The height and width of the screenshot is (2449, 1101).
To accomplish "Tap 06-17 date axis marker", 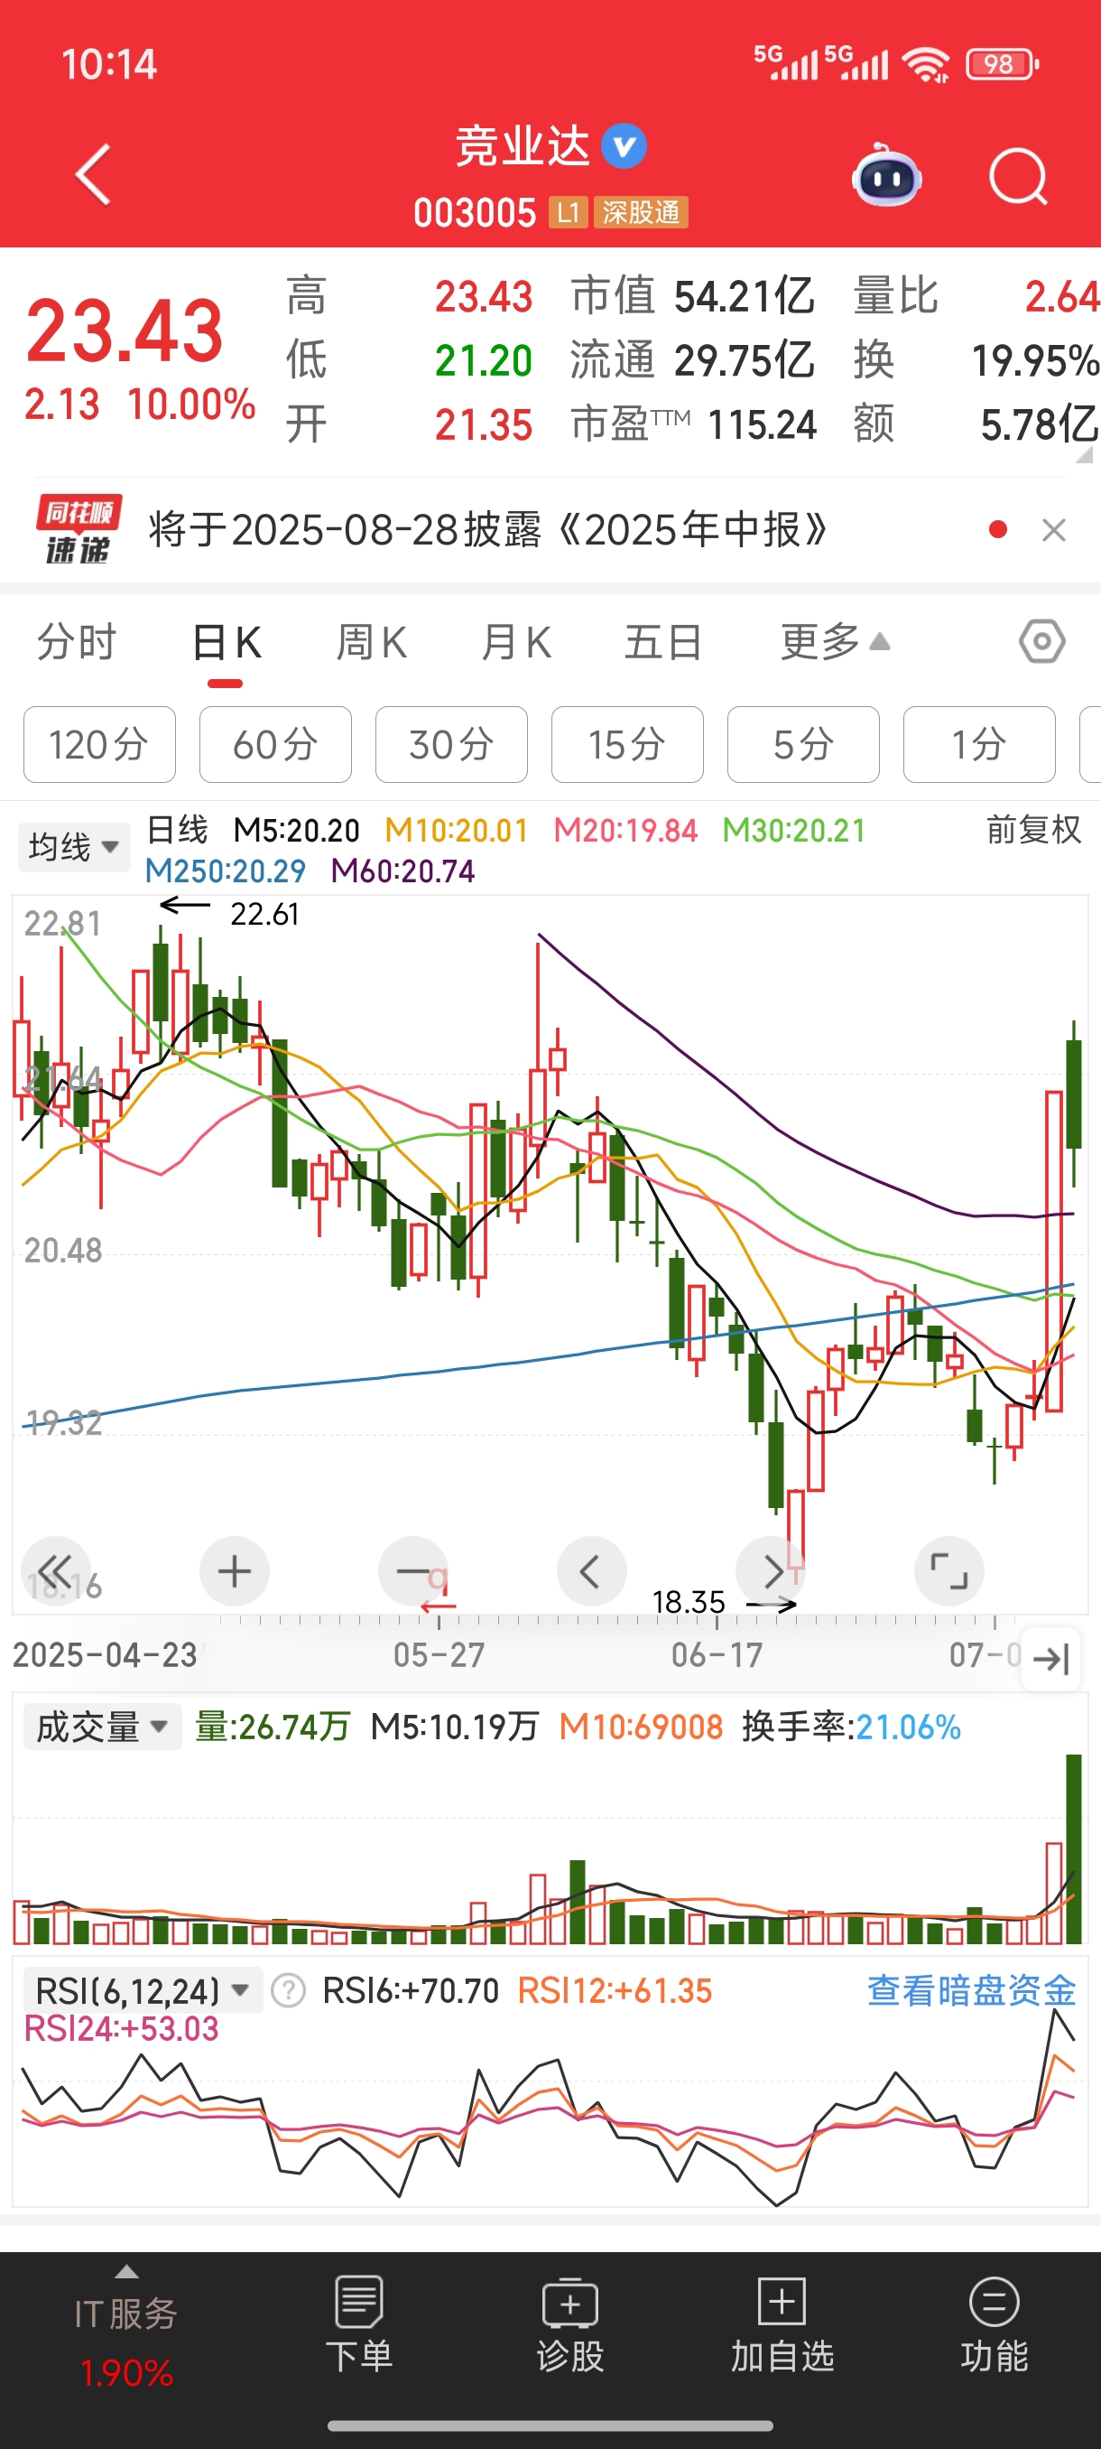I will point(717,1655).
